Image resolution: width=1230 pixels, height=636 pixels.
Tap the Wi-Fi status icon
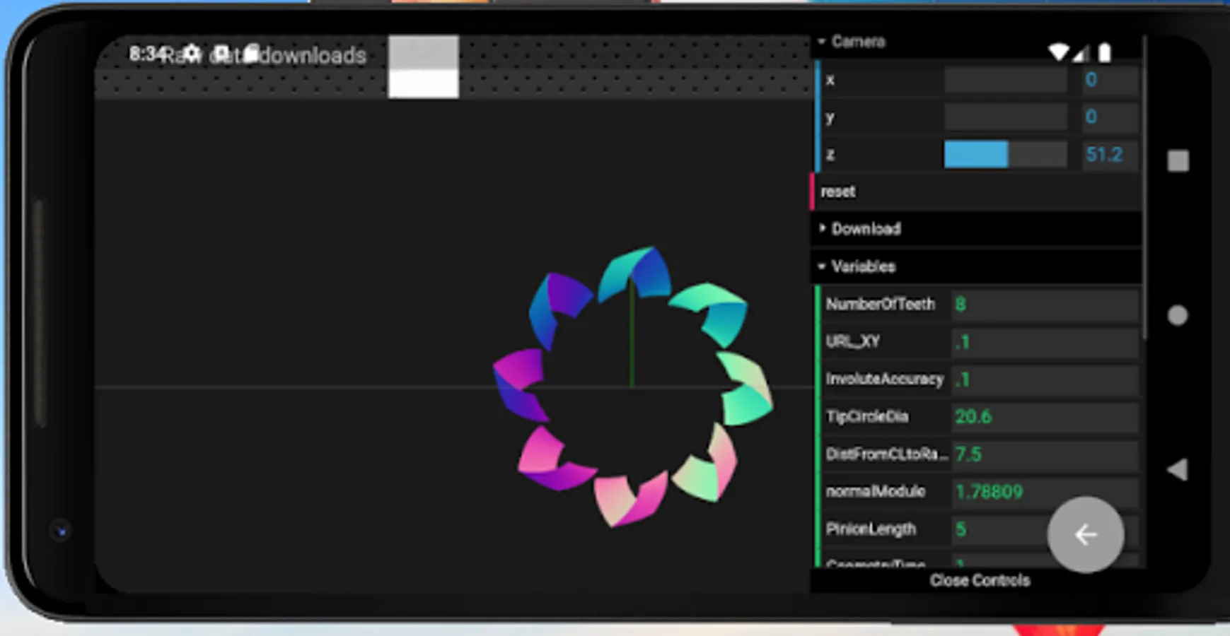tap(1059, 52)
